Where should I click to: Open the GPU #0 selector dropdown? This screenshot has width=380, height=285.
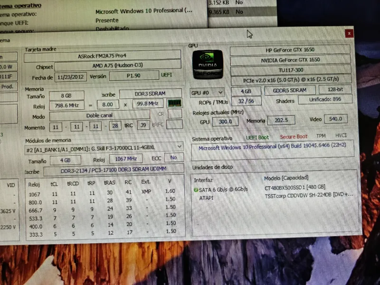[207, 93]
